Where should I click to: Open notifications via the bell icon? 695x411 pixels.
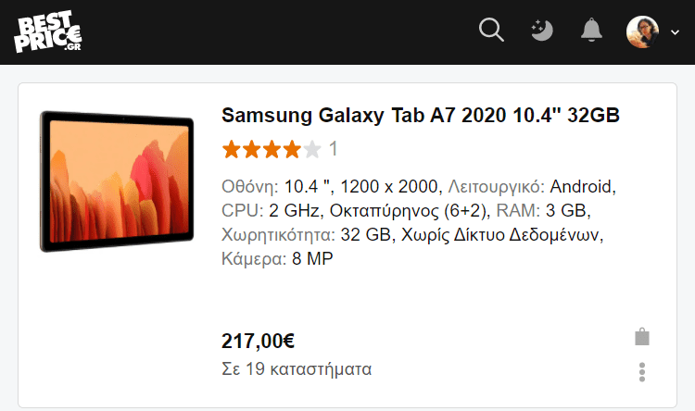click(591, 31)
